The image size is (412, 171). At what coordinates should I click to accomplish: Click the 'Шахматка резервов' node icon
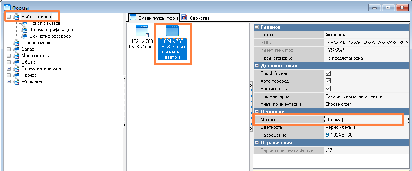click(25, 36)
